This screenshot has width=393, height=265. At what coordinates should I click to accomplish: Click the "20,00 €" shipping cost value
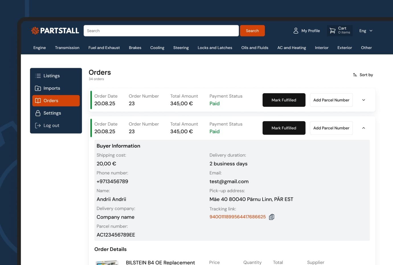point(106,164)
